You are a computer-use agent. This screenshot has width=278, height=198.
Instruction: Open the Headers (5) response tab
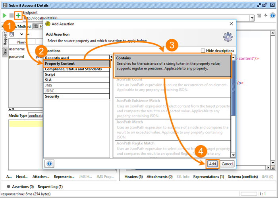(133, 177)
